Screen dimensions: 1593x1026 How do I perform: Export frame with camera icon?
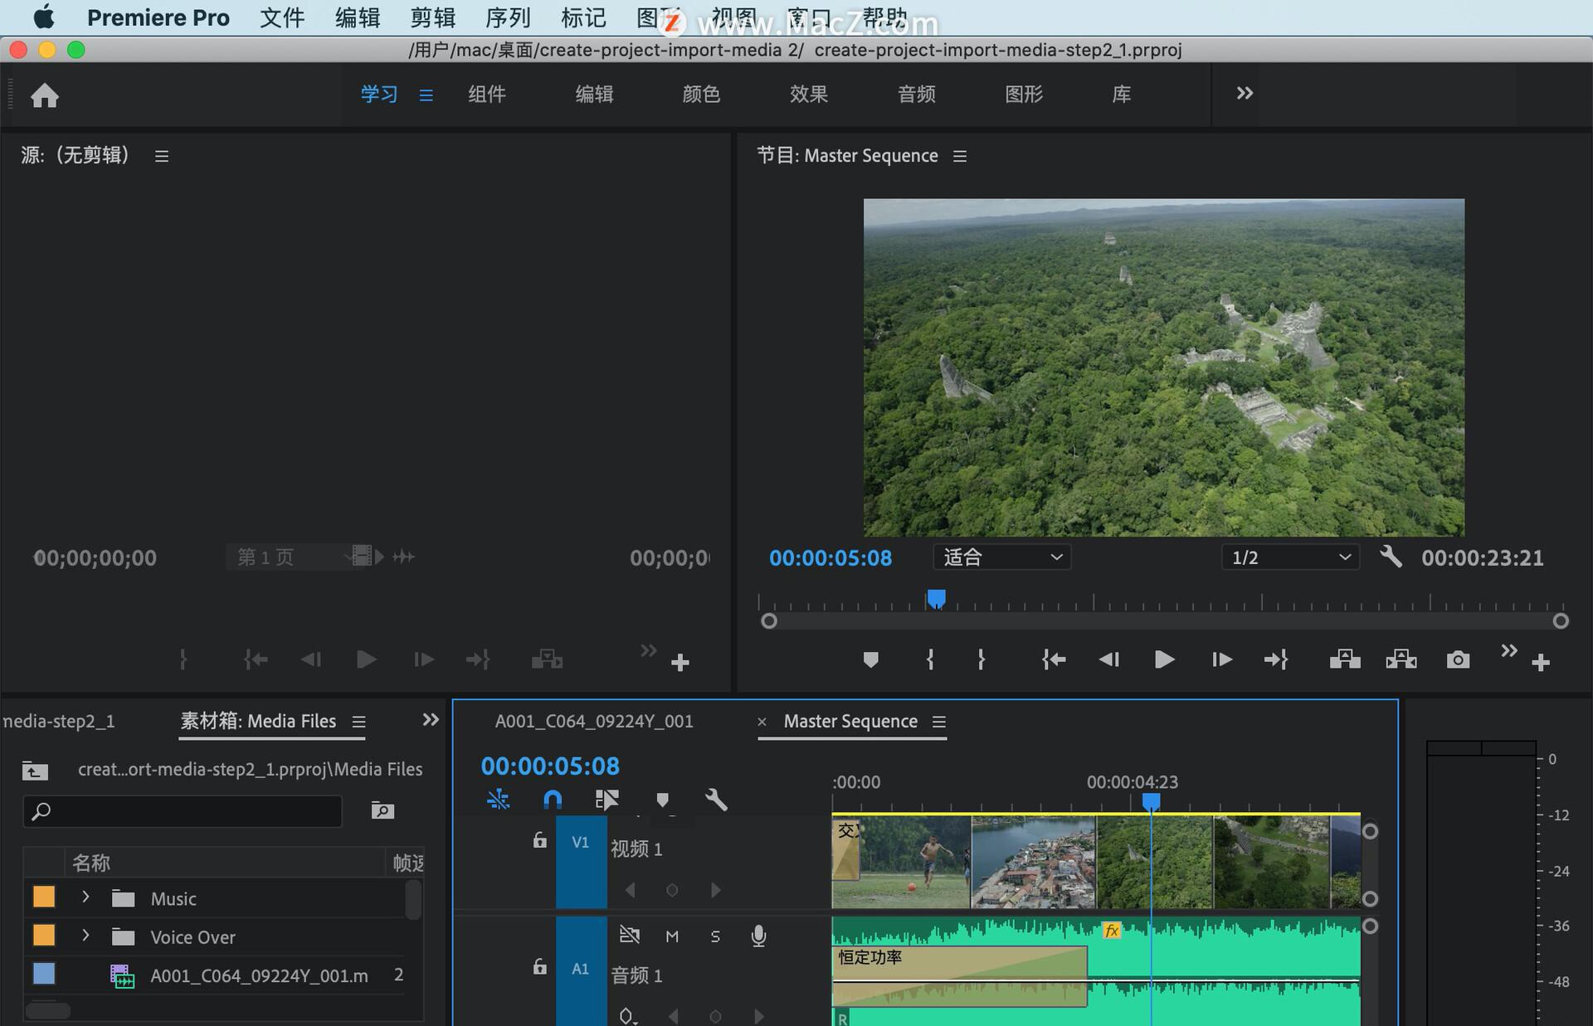pos(1458,660)
